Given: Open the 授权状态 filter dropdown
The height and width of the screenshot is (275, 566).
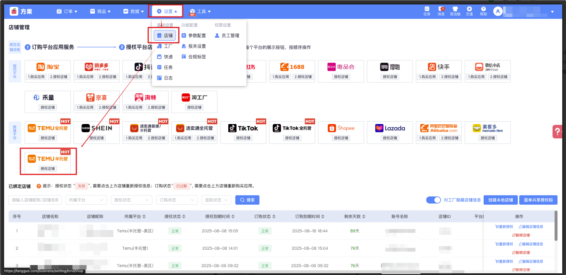Looking at the screenshot, I should coord(131,200).
